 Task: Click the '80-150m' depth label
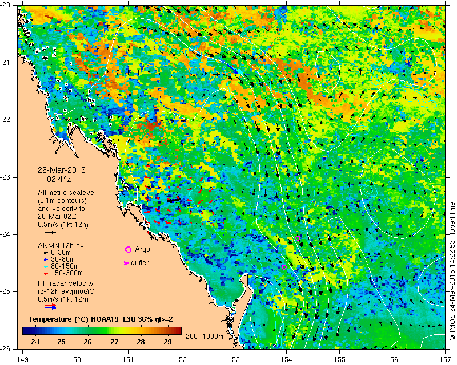[65, 266]
